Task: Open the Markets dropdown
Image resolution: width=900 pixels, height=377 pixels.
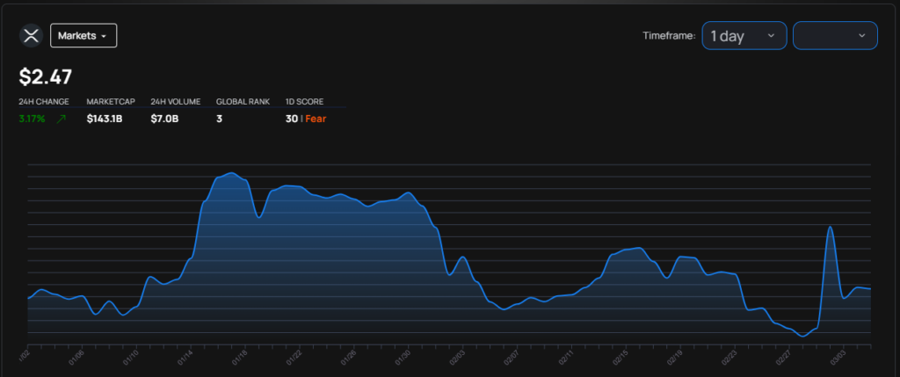Action: (83, 35)
